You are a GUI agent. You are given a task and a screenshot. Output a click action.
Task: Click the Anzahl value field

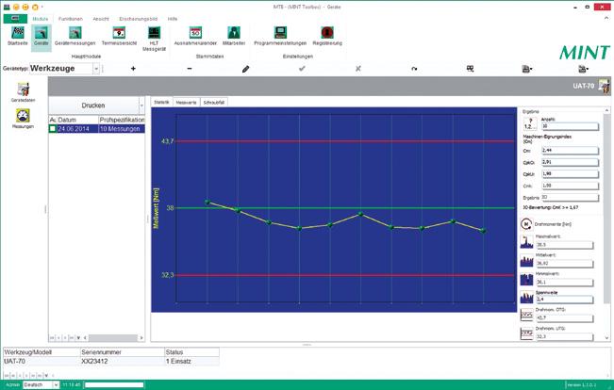[570, 126]
